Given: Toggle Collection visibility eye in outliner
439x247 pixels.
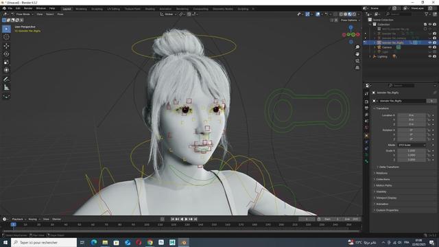Looking at the screenshot, I should (x=430, y=25).
